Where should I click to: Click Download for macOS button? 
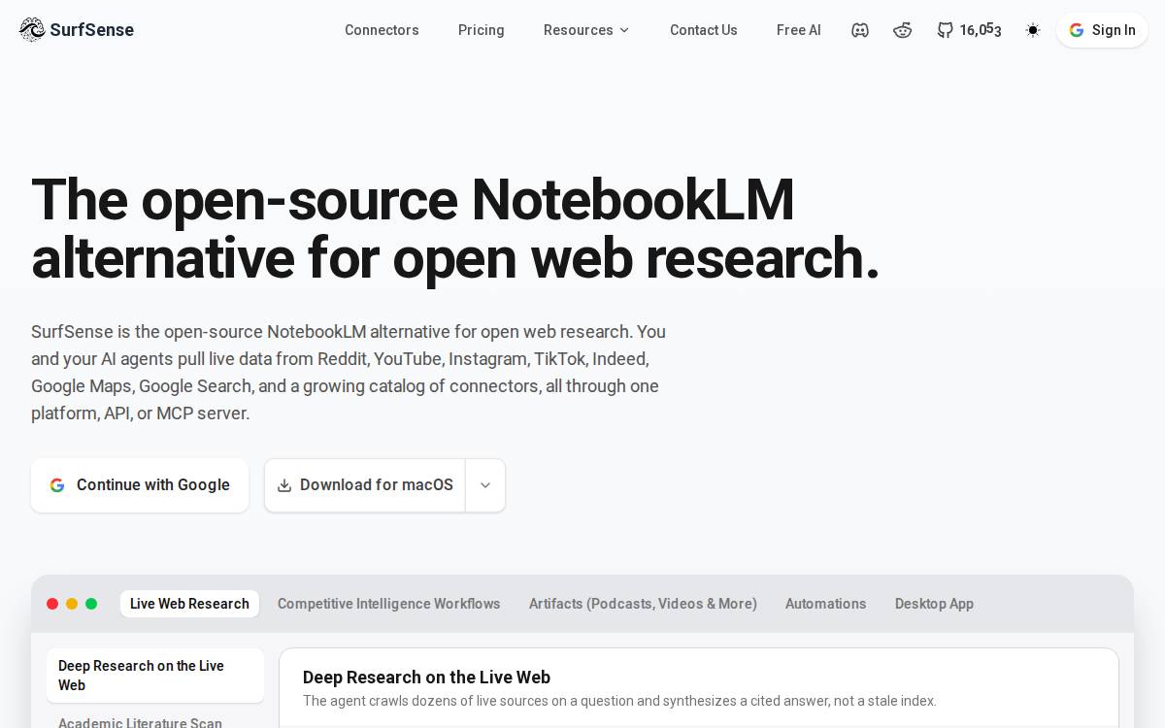365,485
